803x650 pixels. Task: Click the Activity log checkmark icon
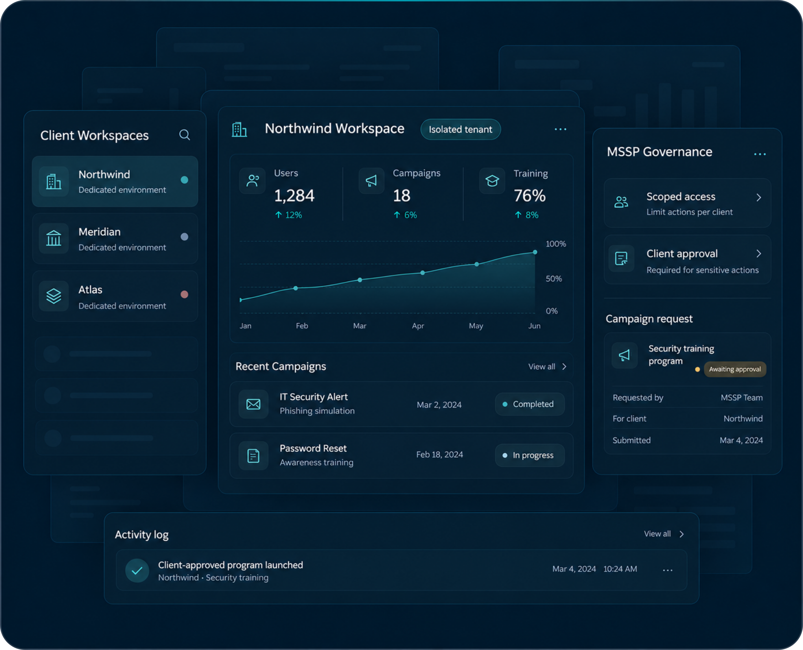pos(137,570)
